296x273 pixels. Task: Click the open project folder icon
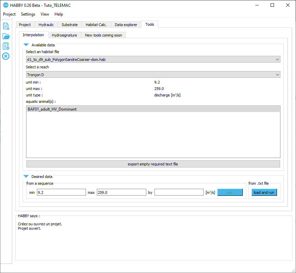(6, 36)
